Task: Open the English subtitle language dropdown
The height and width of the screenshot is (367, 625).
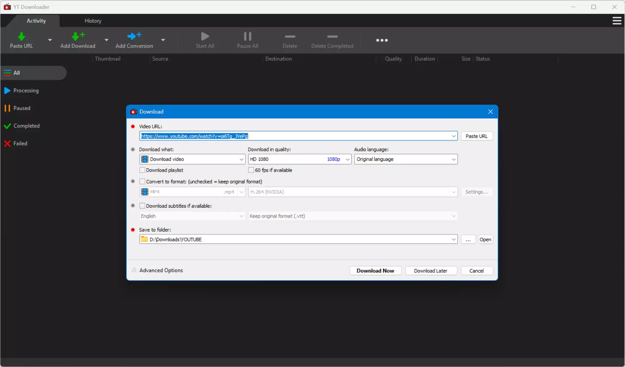Action: pos(241,216)
